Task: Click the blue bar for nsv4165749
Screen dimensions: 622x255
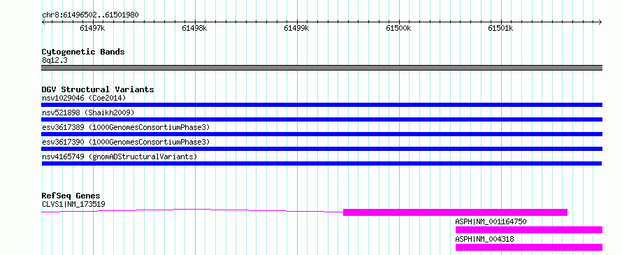Action: pos(321,163)
